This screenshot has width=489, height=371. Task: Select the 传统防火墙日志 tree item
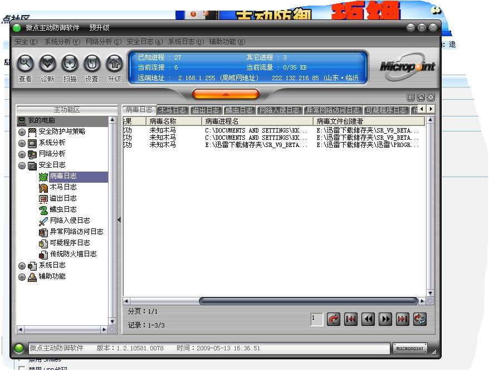click(74, 254)
